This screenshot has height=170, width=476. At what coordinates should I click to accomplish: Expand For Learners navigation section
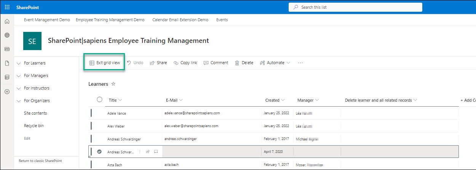[19, 63]
